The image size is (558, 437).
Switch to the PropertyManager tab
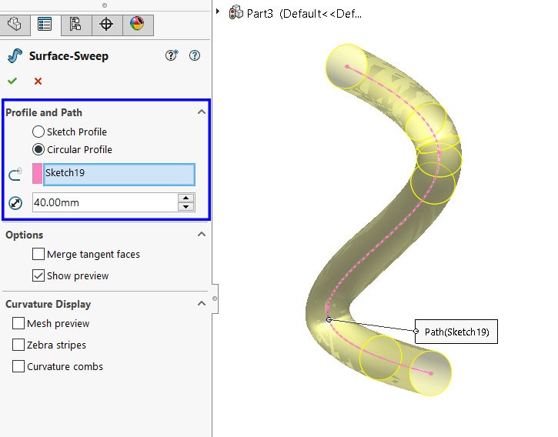[45, 25]
